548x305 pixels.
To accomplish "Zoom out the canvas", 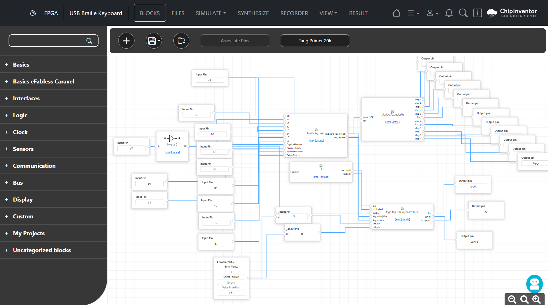I will coord(512,299).
